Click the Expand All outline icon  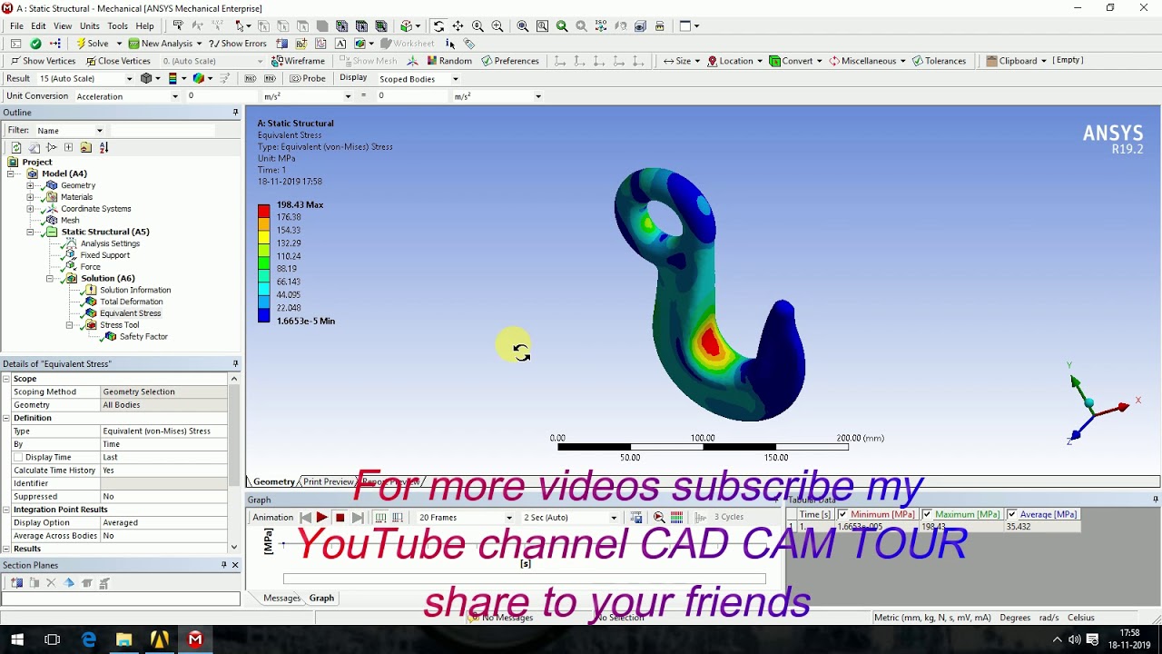pyautogui.click(x=68, y=147)
